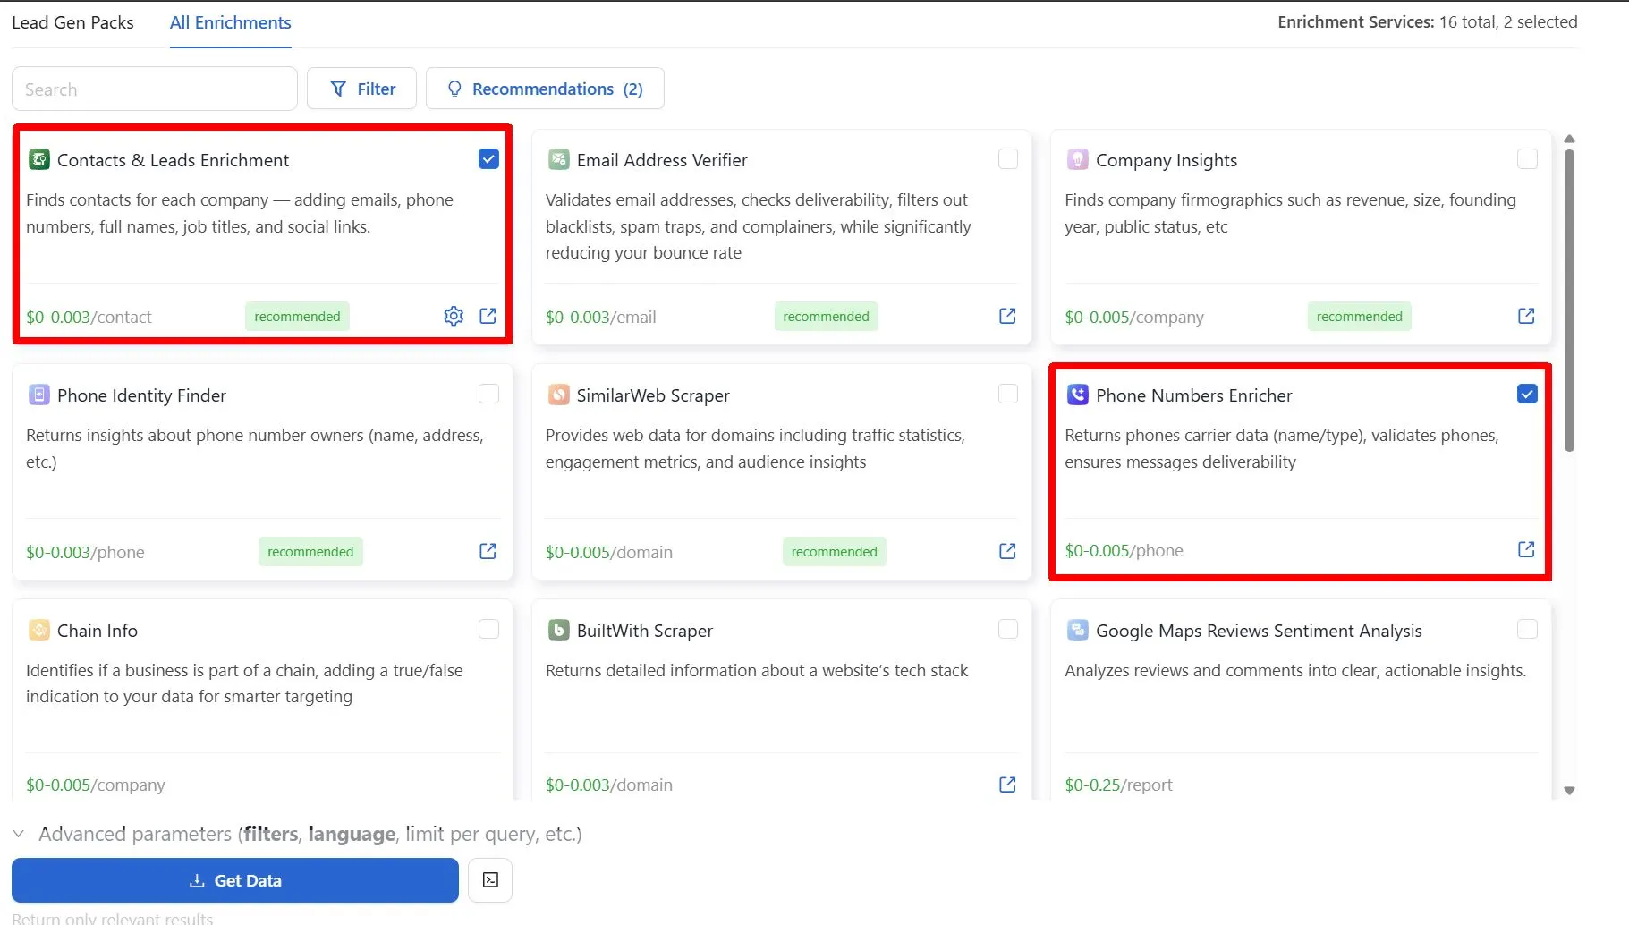Image resolution: width=1629 pixels, height=925 pixels.
Task: Switch to the Lead Gen Packs tab
Action: pos(72,22)
